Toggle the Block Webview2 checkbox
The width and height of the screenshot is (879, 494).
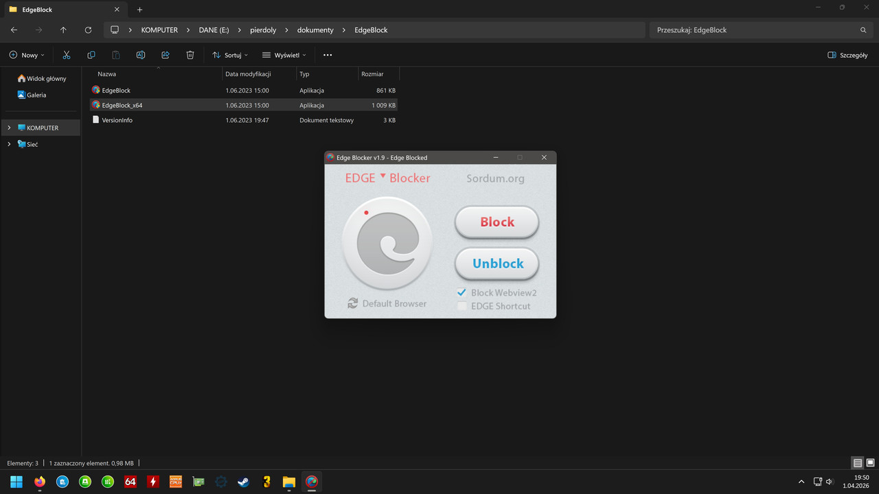coord(462,293)
